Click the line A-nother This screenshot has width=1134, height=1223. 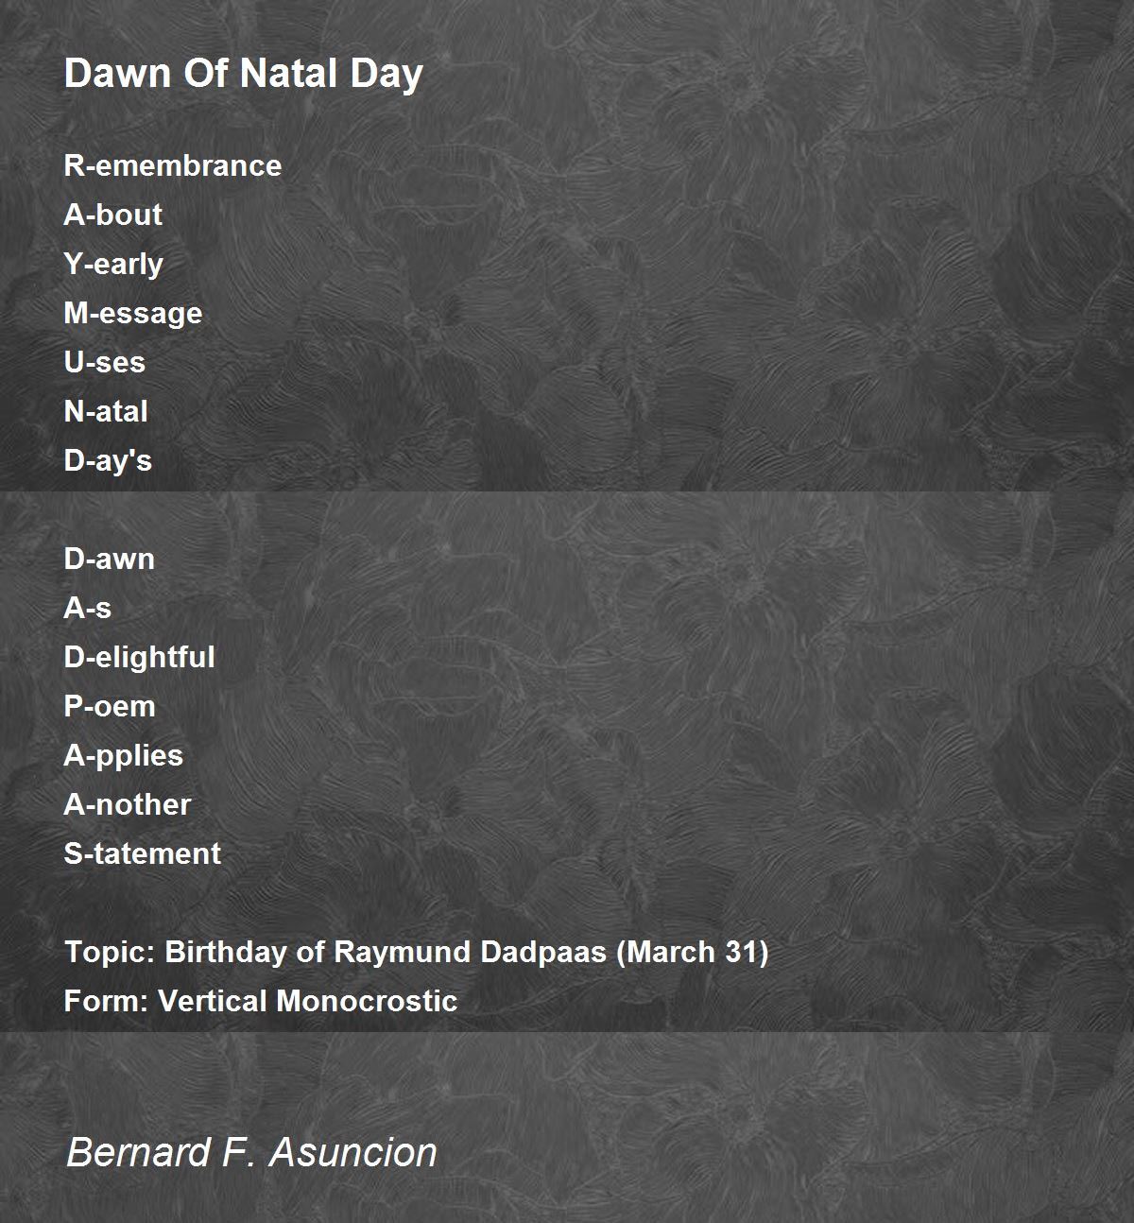[x=128, y=804]
